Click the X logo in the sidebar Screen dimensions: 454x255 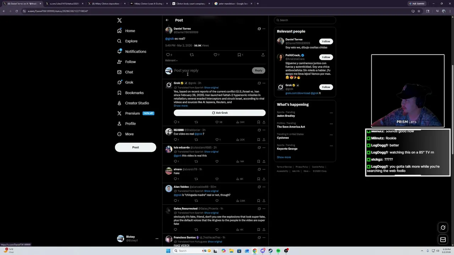(120, 21)
